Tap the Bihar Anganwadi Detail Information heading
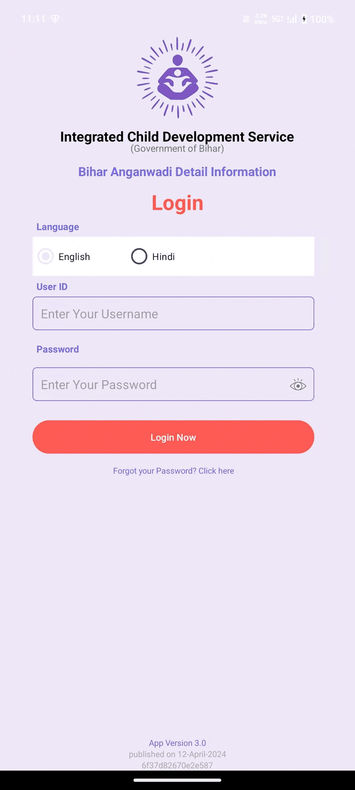The width and height of the screenshot is (355, 790). tap(177, 172)
